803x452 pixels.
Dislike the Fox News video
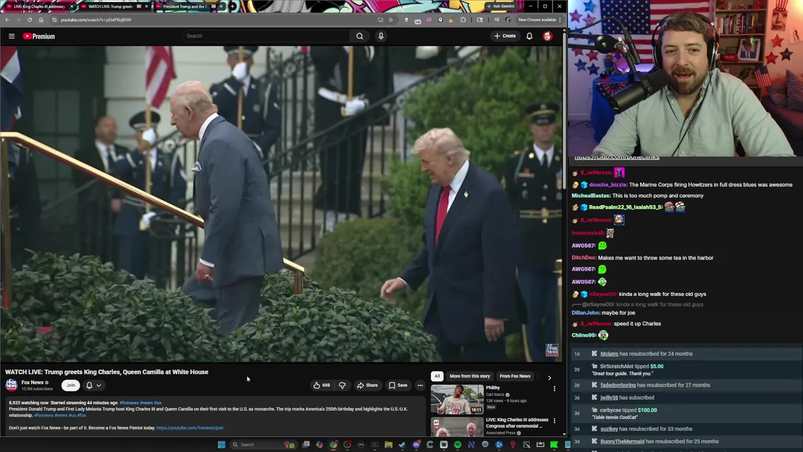(x=342, y=385)
